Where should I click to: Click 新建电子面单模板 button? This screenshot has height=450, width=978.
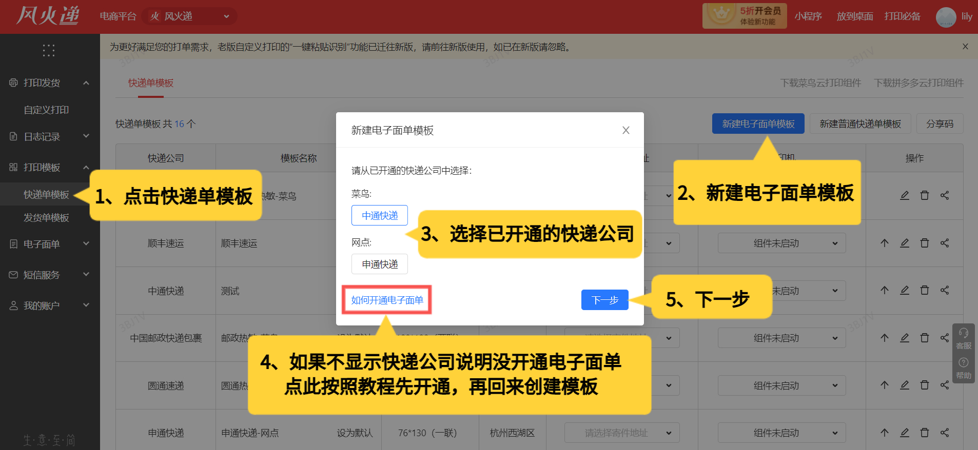(758, 124)
